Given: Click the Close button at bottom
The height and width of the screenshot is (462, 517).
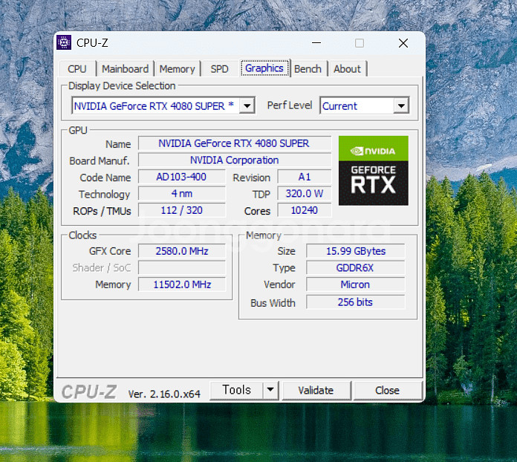Looking at the screenshot, I should coord(387,390).
